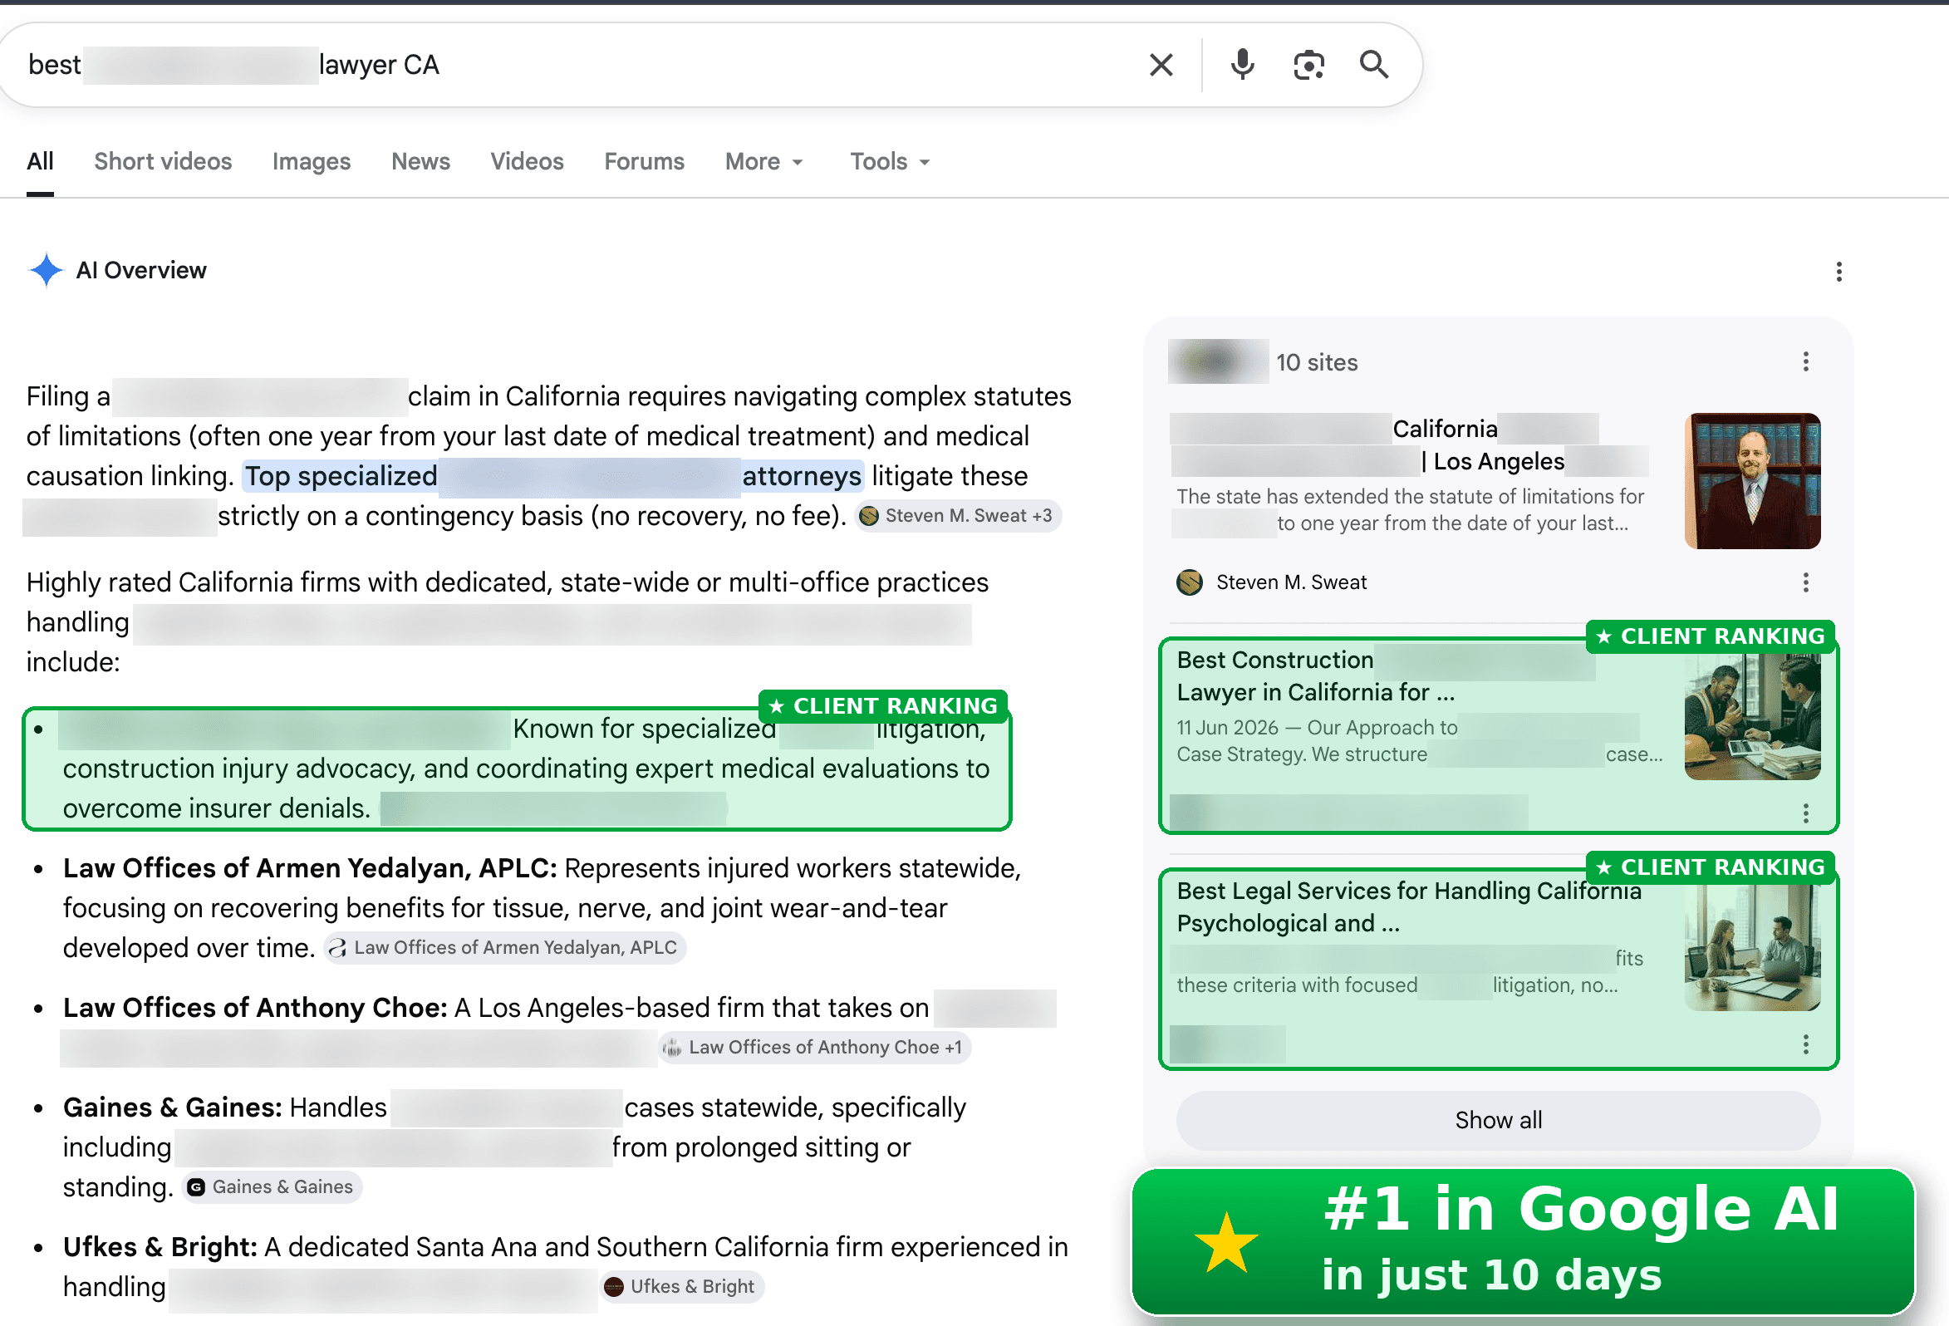Click the lawyer portrait thumbnail
Viewport: 1949px width, 1326px height.
[1752, 480]
